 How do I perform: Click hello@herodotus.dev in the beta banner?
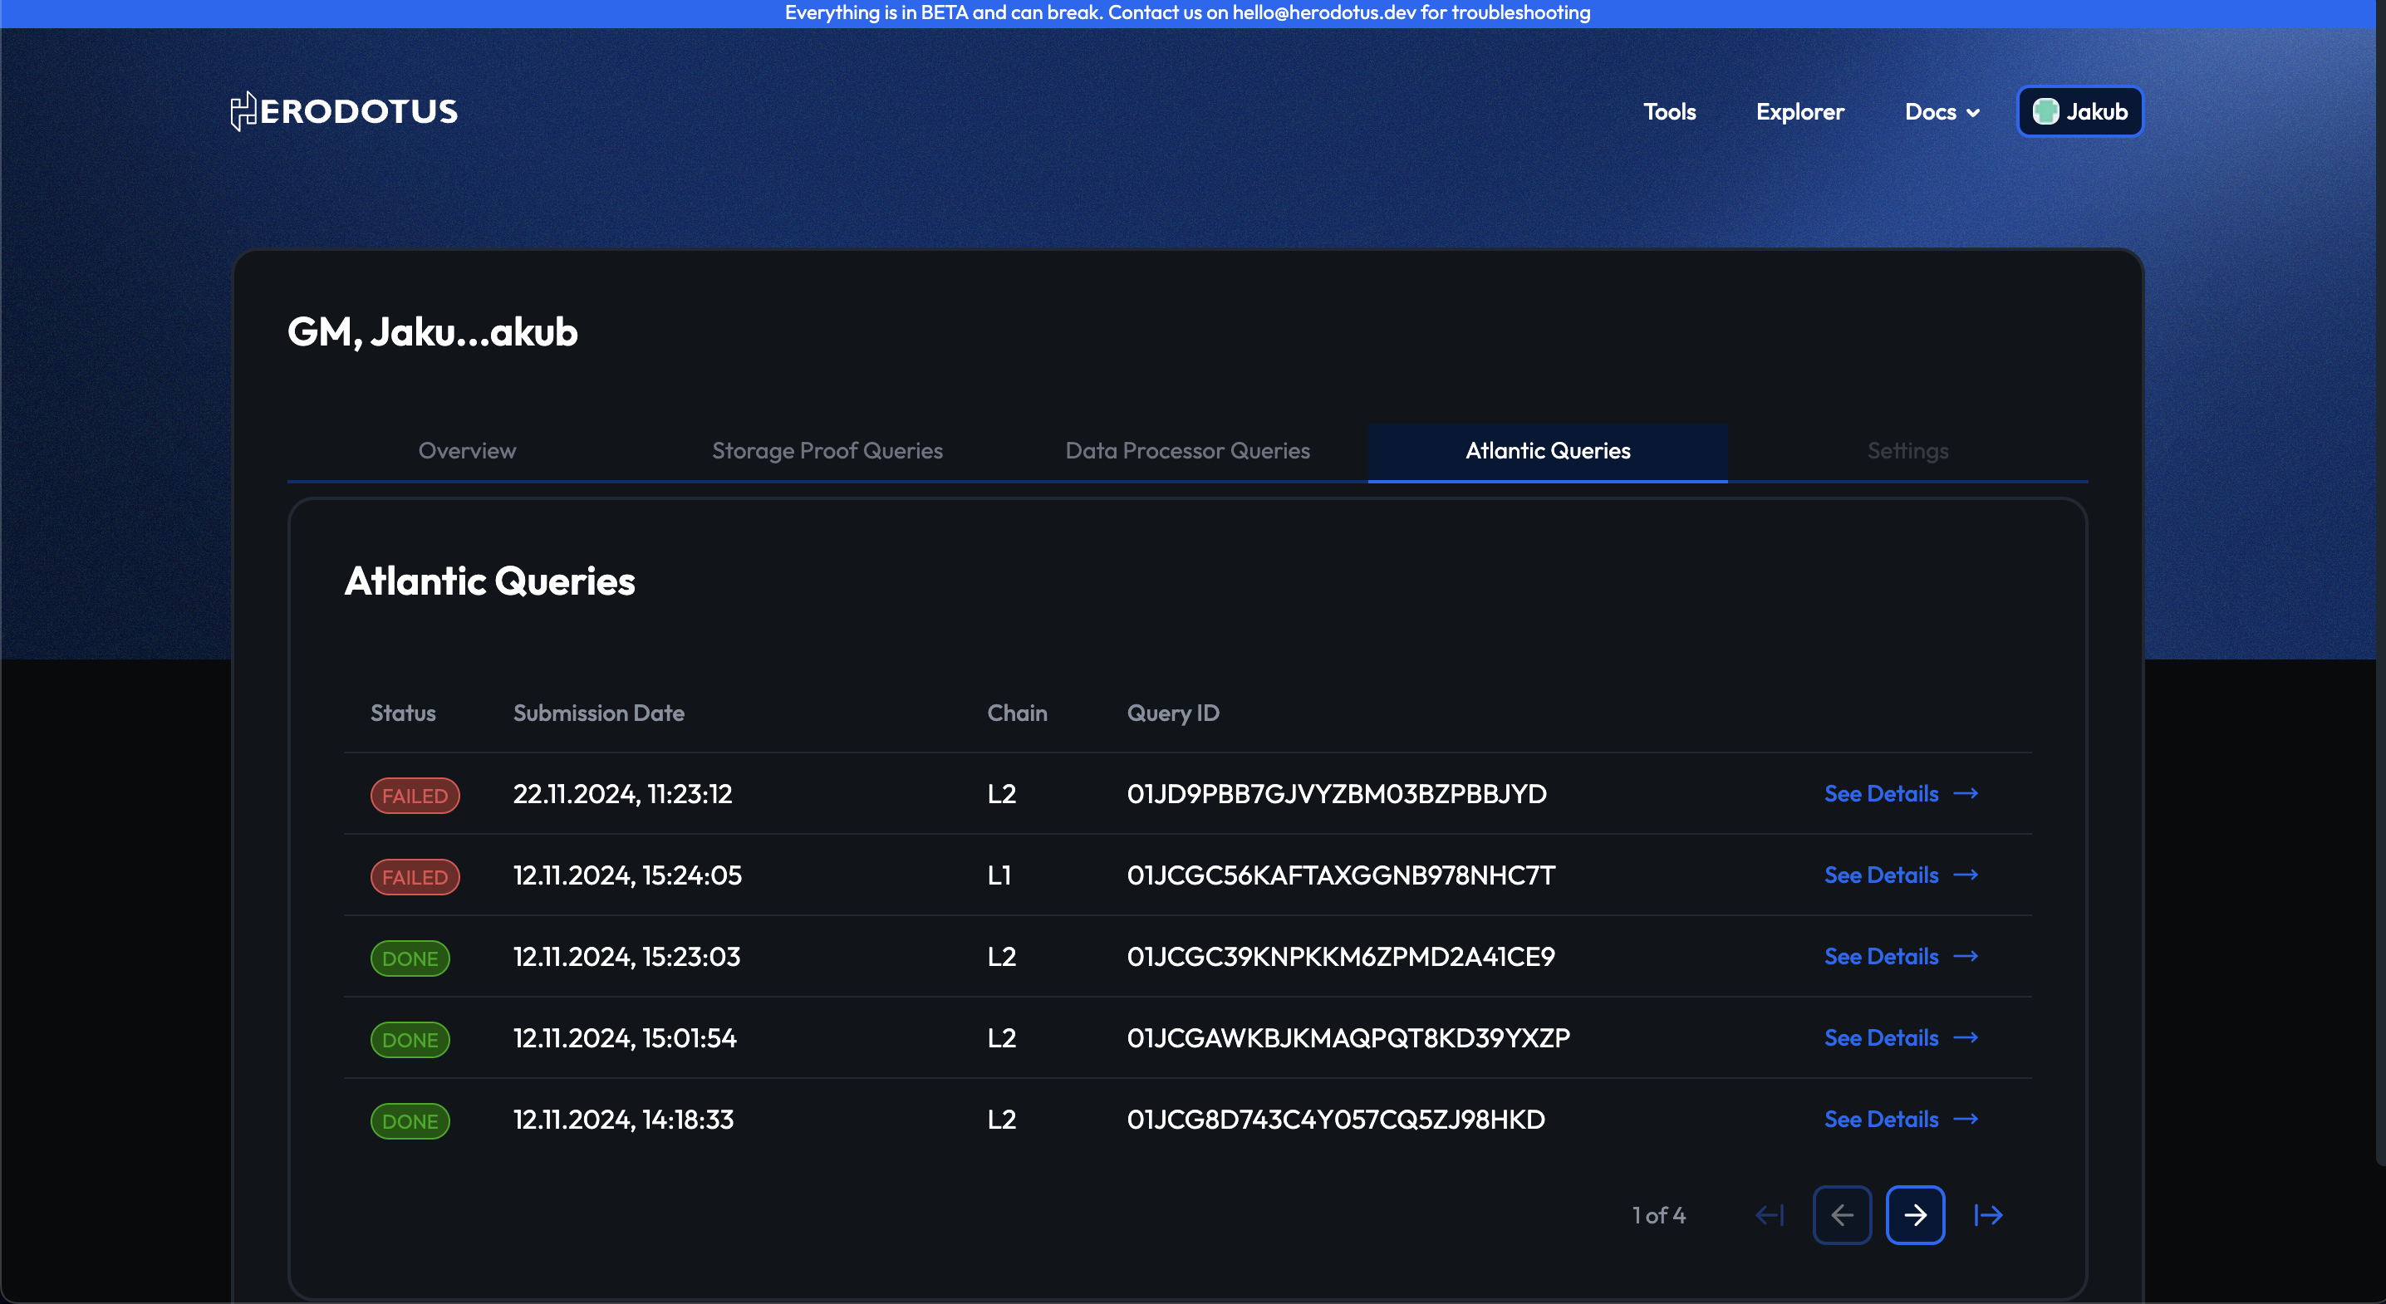tap(1323, 13)
